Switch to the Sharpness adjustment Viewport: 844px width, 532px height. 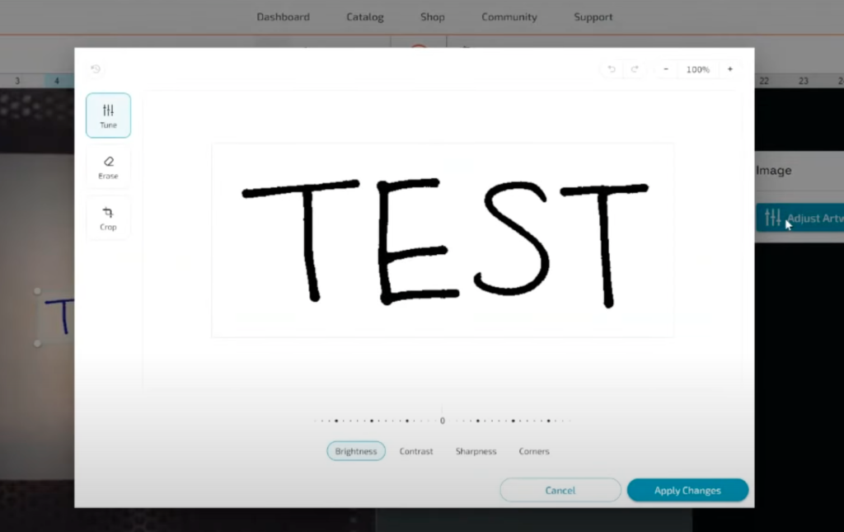(x=476, y=451)
